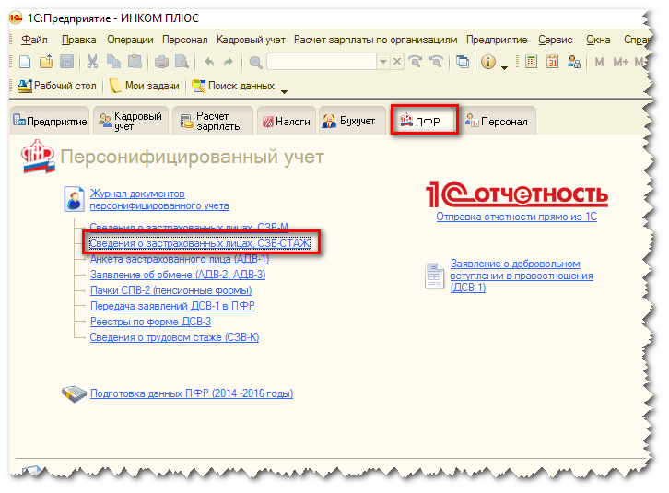Screen dimensions: 669x493
Task: Click the Windows list toolbar icon
Action: [463, 62]
